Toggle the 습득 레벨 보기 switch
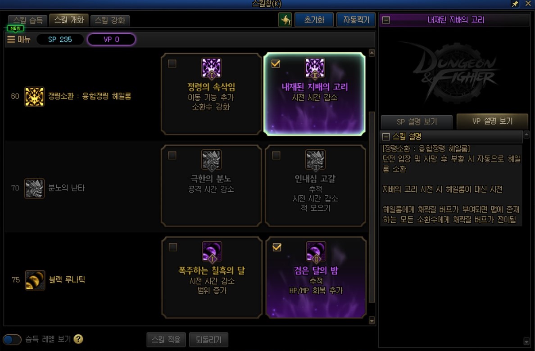The height and width of the screenshot is (351, 535). [x=12, y=339]
